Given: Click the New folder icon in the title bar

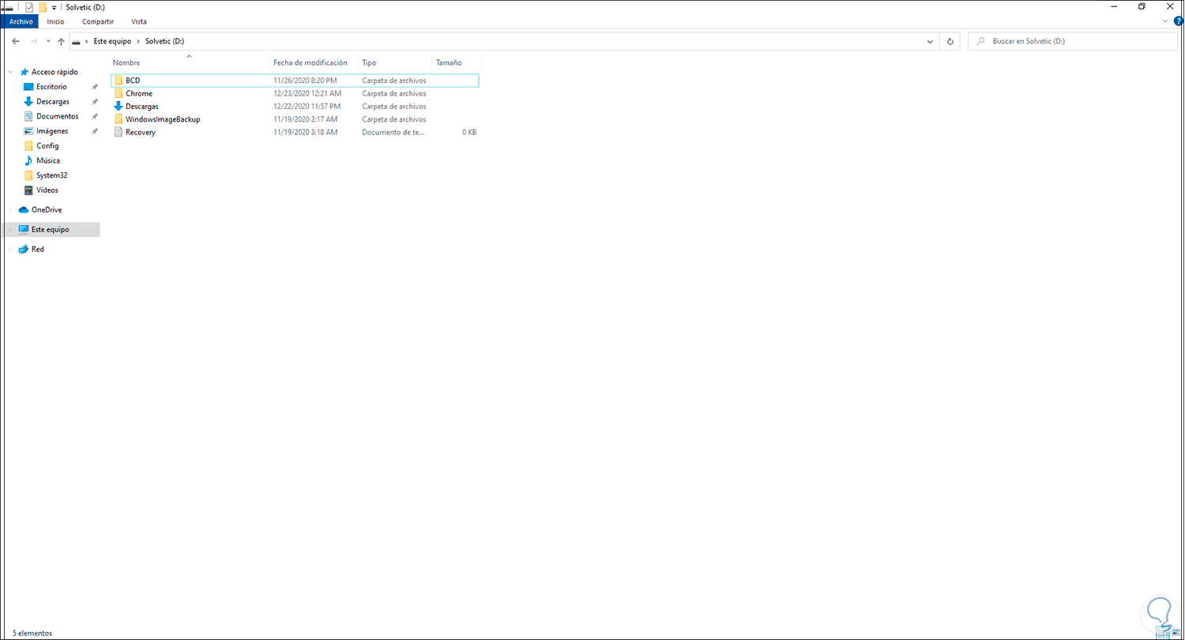Looking at the screenshot, I should tap(42, 6).
